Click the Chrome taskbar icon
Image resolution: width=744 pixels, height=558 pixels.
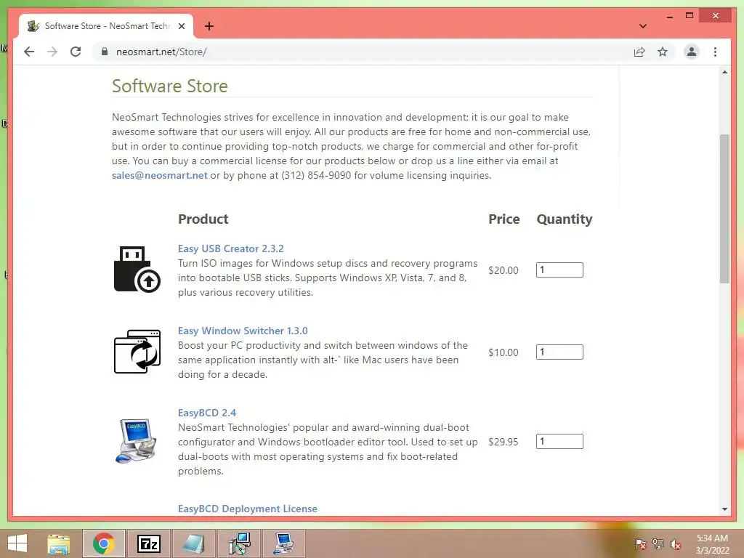[x=104, y=543]
